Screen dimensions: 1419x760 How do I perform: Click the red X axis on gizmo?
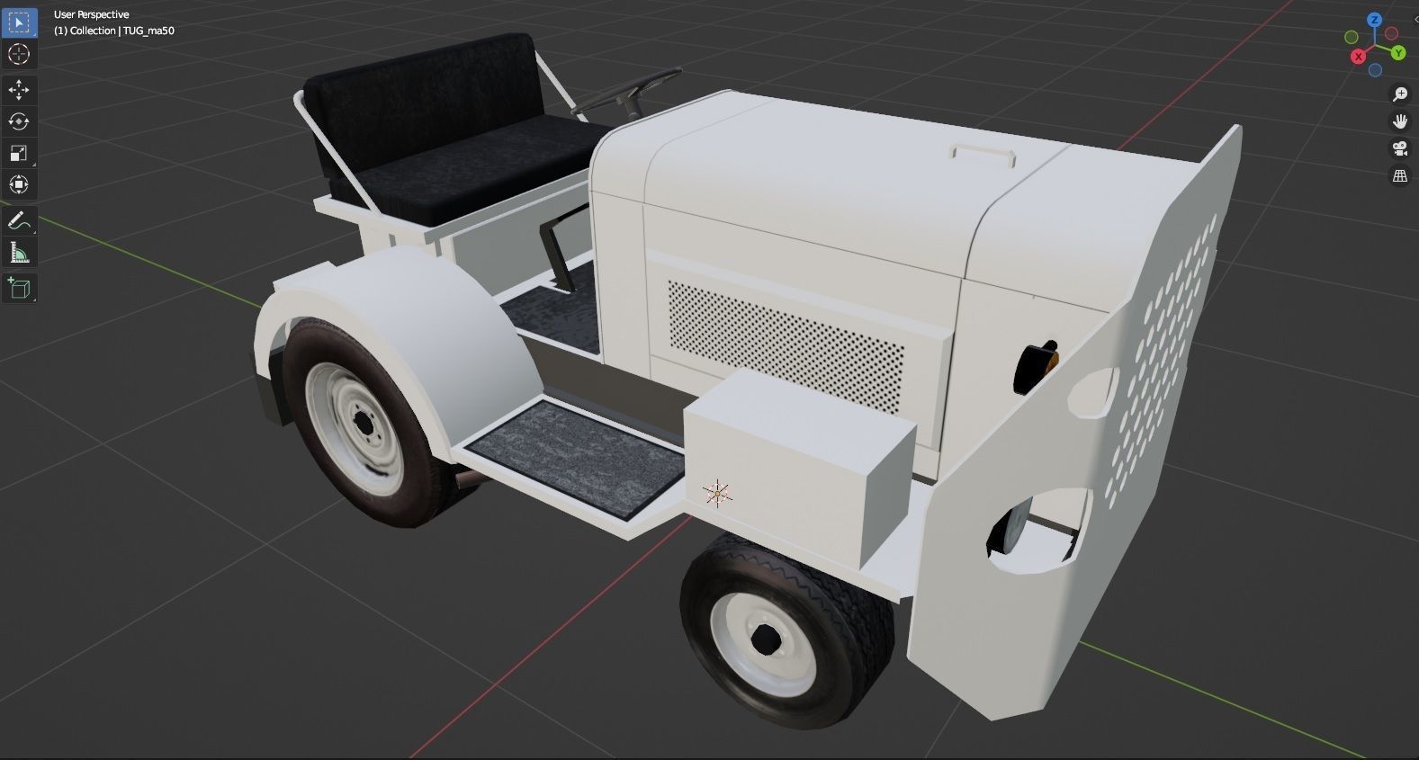click(1358, 56)
